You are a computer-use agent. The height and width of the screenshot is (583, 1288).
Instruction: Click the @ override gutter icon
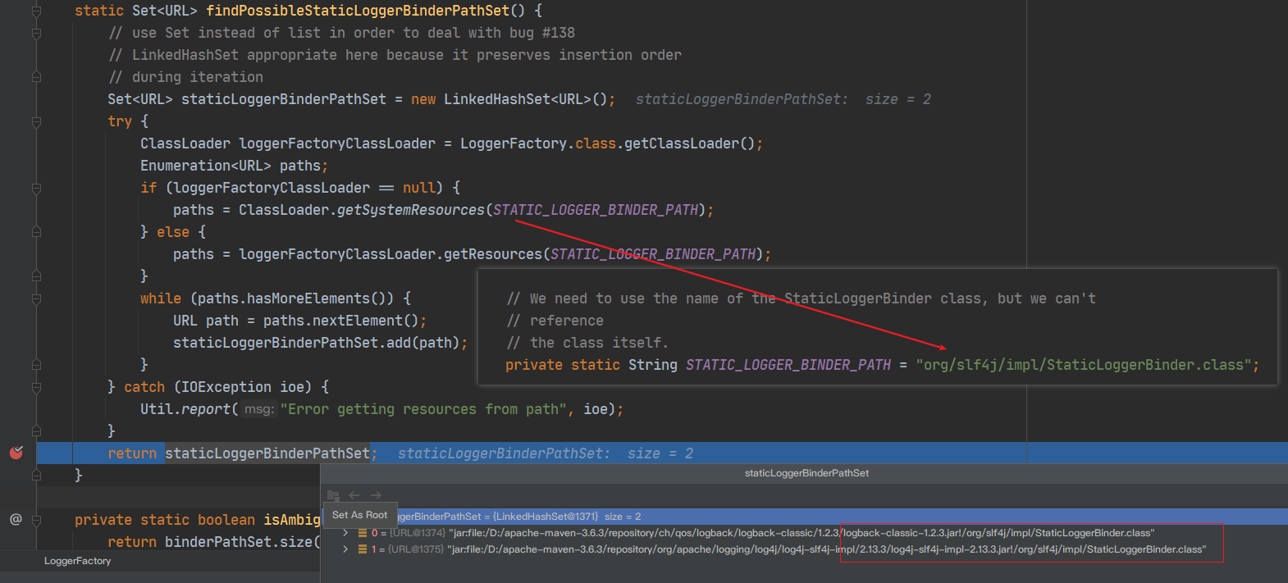[16, 519]
